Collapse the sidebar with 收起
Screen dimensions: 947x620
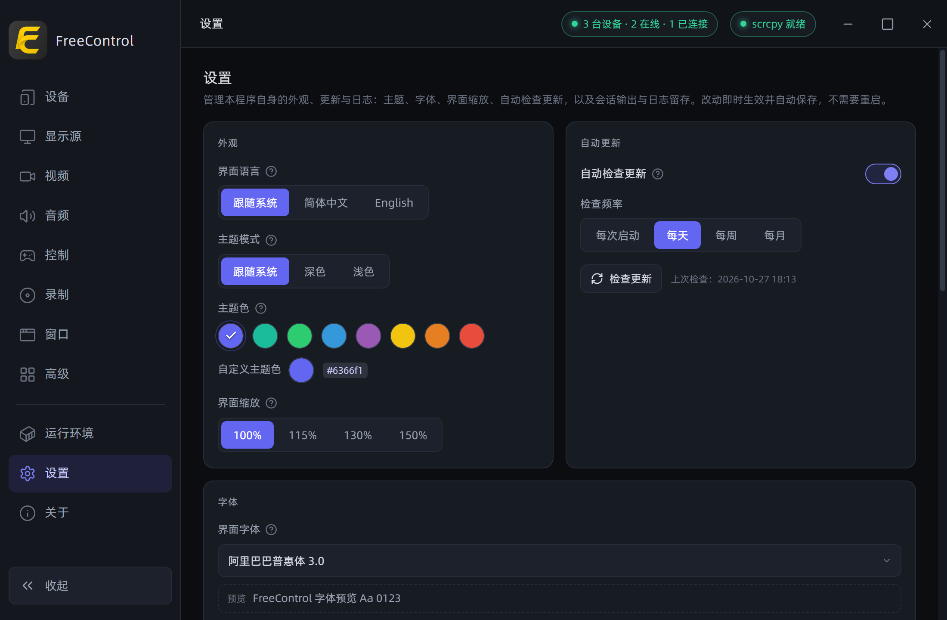90,586
